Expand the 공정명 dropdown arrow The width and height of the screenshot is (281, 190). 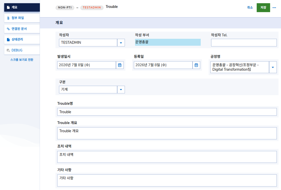pyautogui.click(x=273, y=67)
